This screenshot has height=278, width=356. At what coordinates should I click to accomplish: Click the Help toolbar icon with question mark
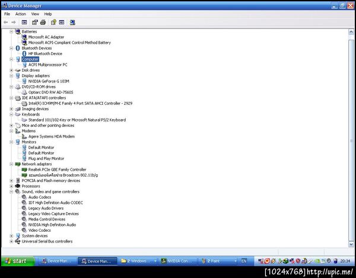click(x=53, y=22)
